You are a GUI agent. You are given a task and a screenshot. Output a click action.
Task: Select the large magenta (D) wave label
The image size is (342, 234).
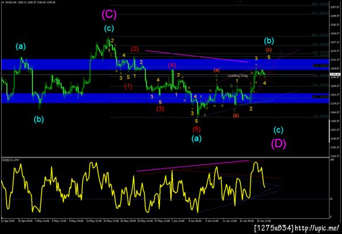click(x=279, y=144)
